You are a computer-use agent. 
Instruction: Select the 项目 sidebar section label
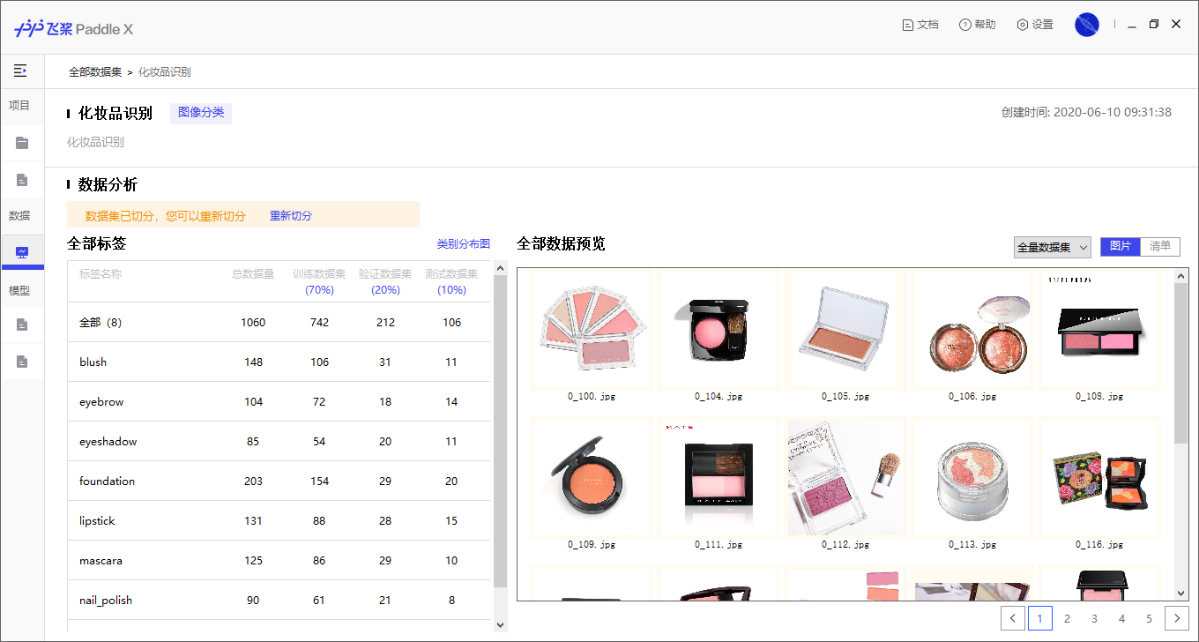click(x=19, y=106)
